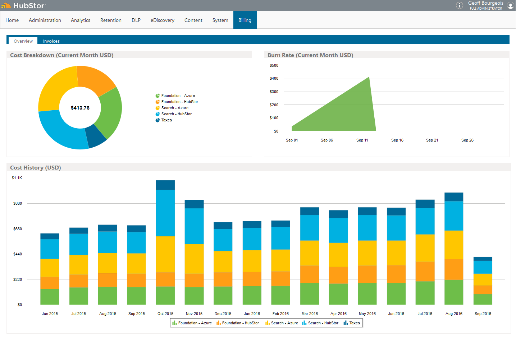Image resolution: width=516 pixels, height=338 pixels.
Task: Go to the Home page
Action: (x=12, y=20)
